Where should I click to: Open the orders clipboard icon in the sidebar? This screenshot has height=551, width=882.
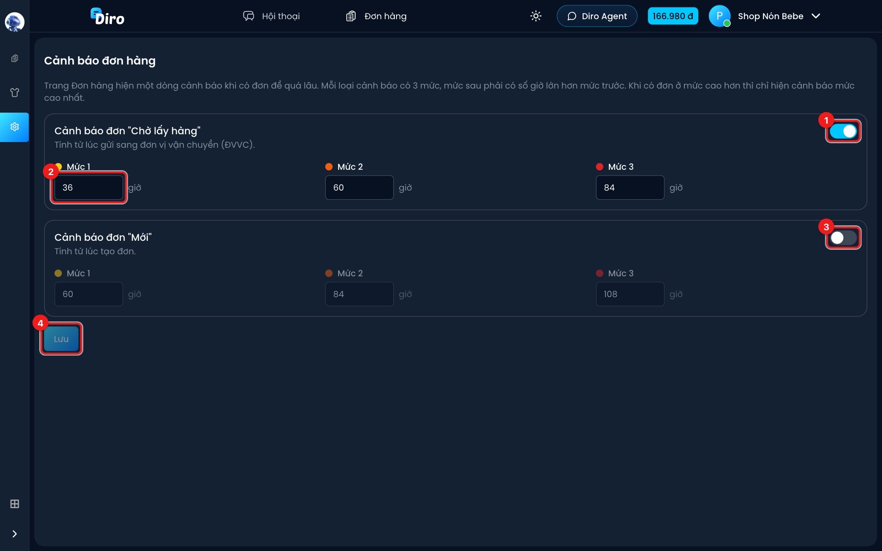15,58
